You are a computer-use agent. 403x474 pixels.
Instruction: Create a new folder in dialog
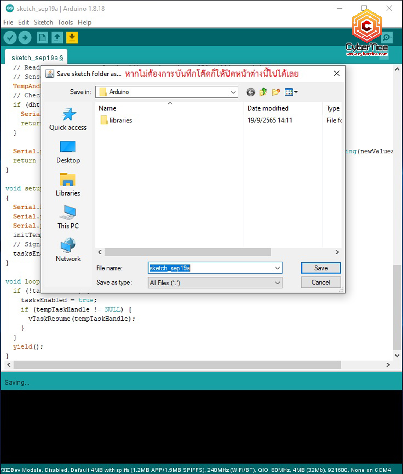point(276,92)
